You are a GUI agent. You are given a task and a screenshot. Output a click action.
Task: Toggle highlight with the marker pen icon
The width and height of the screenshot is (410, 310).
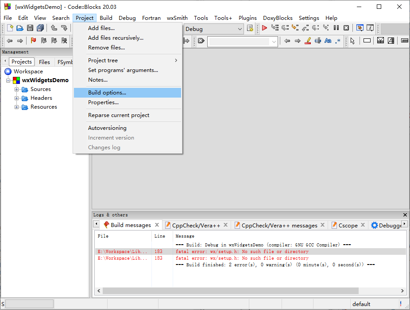(x=308, y=41)
